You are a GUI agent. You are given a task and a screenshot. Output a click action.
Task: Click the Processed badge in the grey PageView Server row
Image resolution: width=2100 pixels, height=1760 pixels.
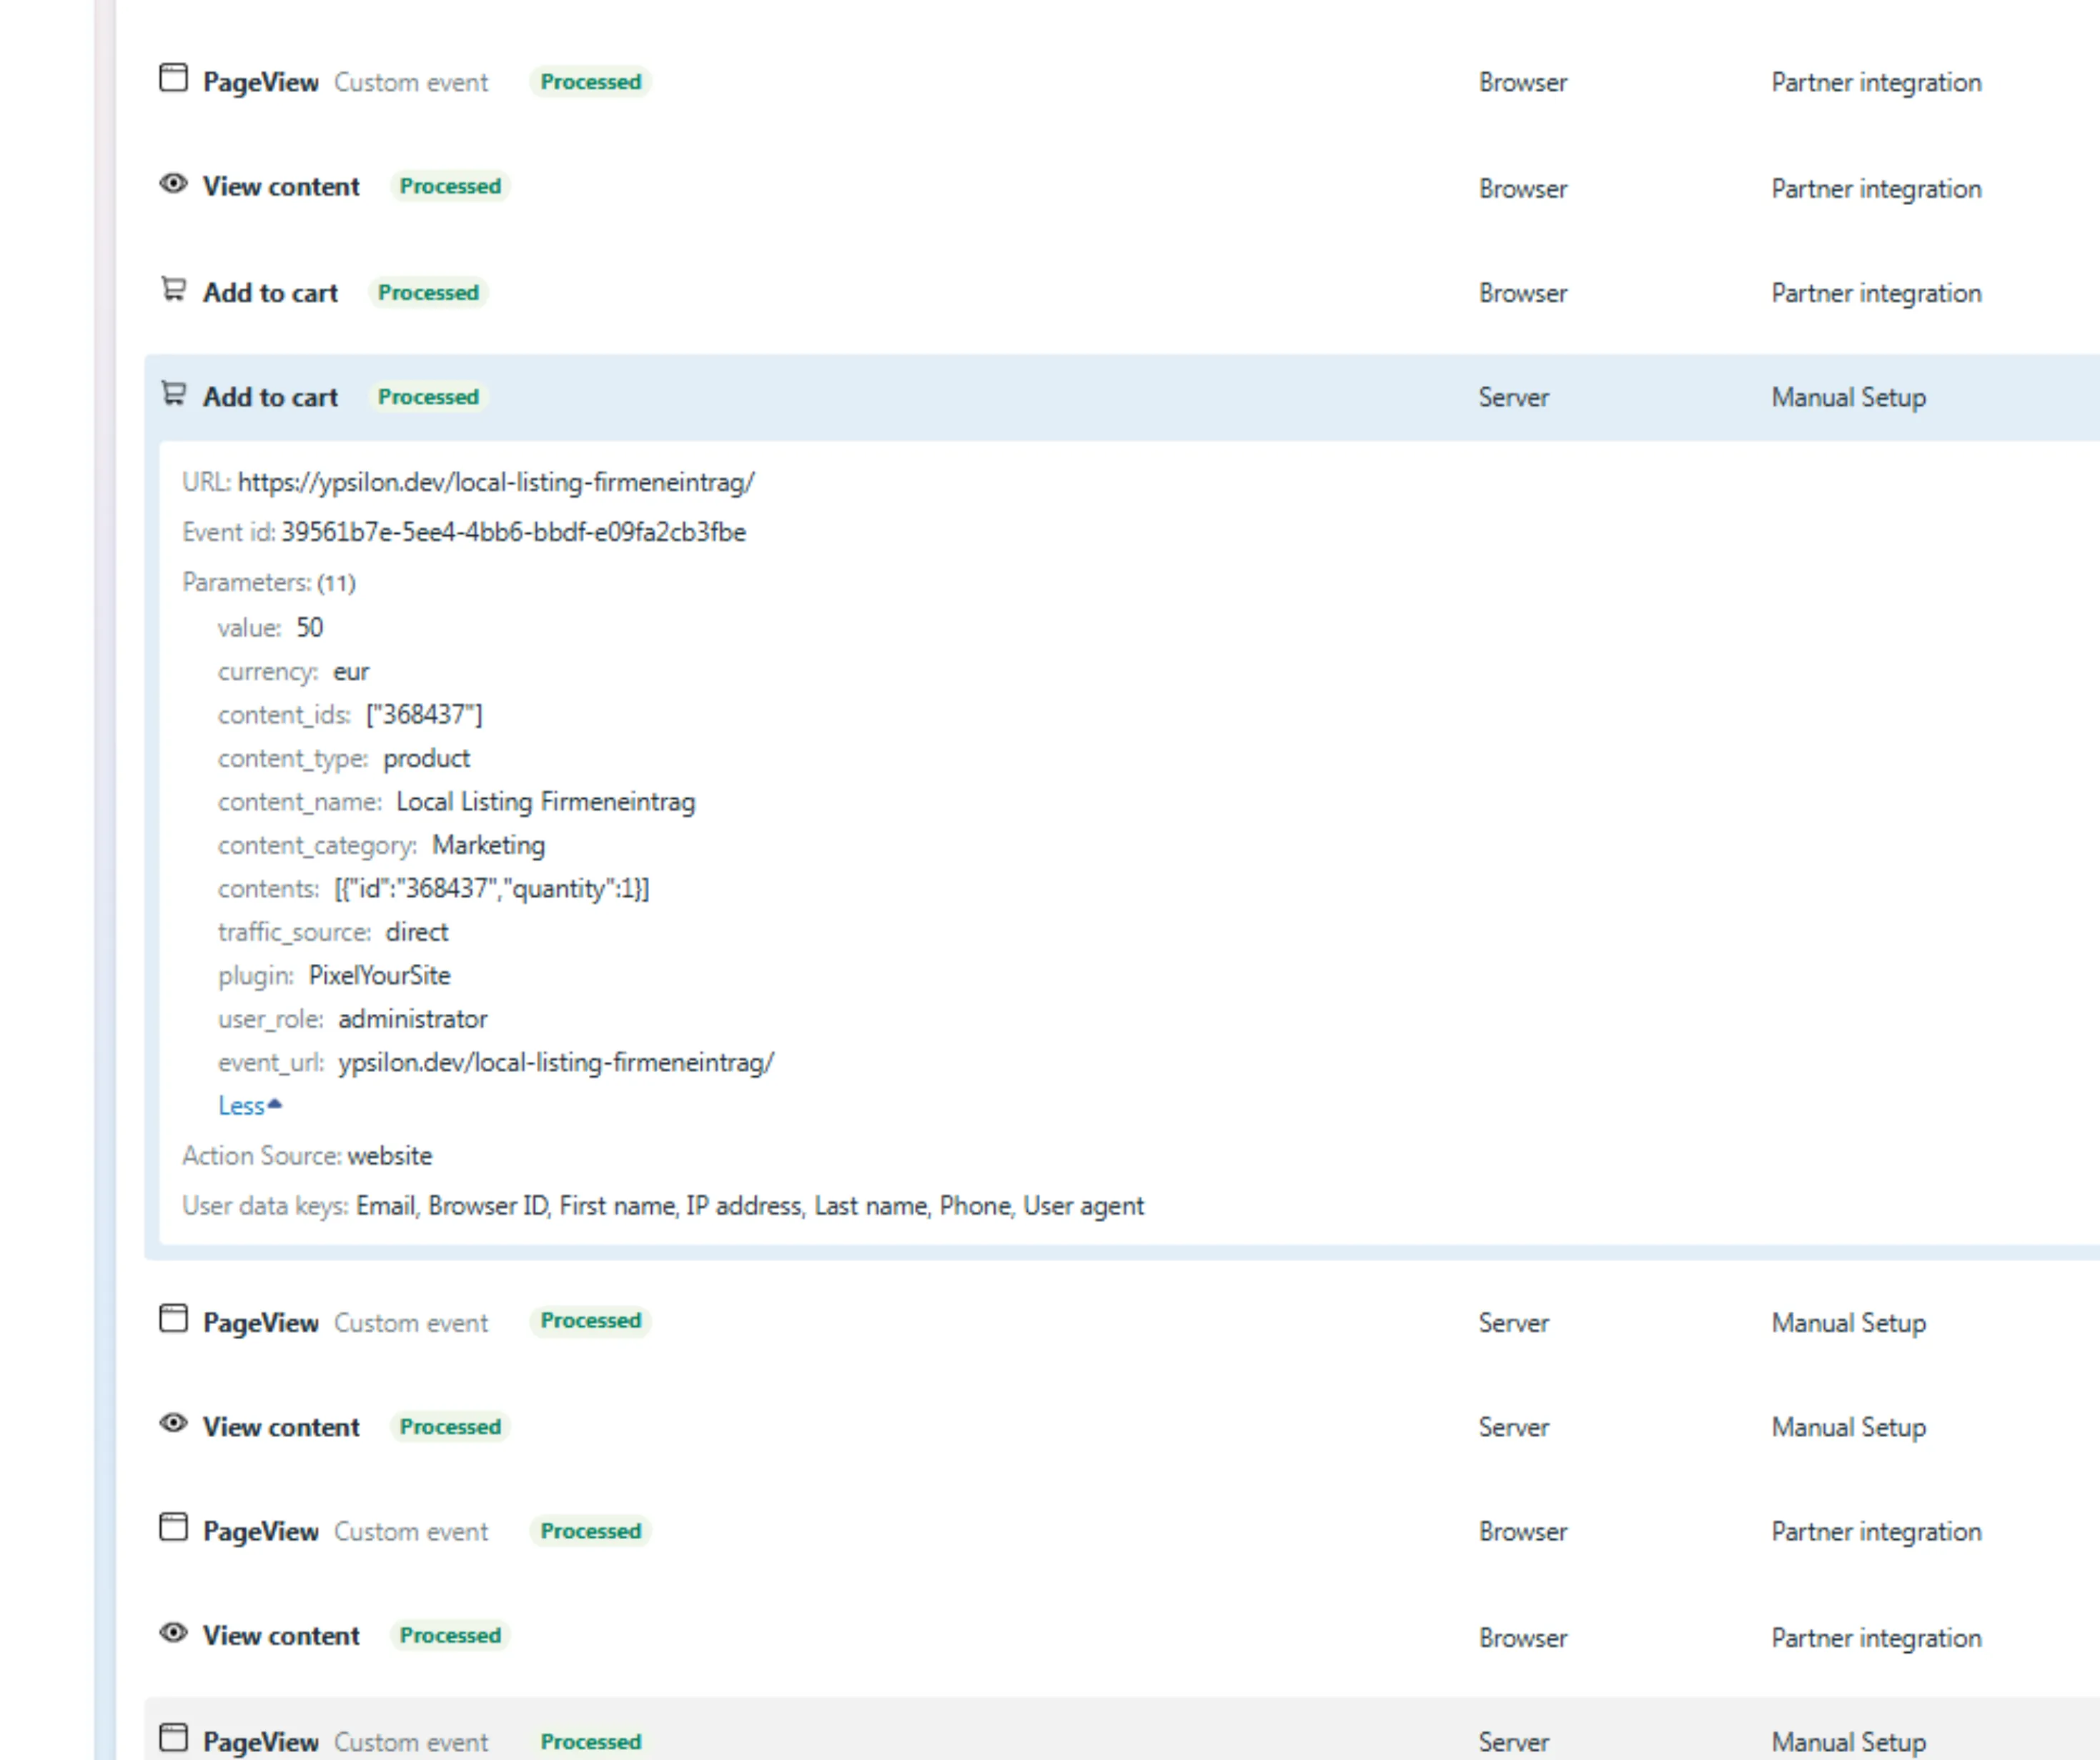(590, 1742)
